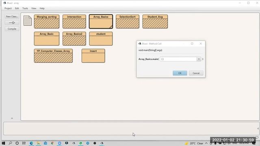The height and width of the screenshot is (146, 260).
Task: Click Cancel in the Method Call dialog
Action: pos(196,73)
